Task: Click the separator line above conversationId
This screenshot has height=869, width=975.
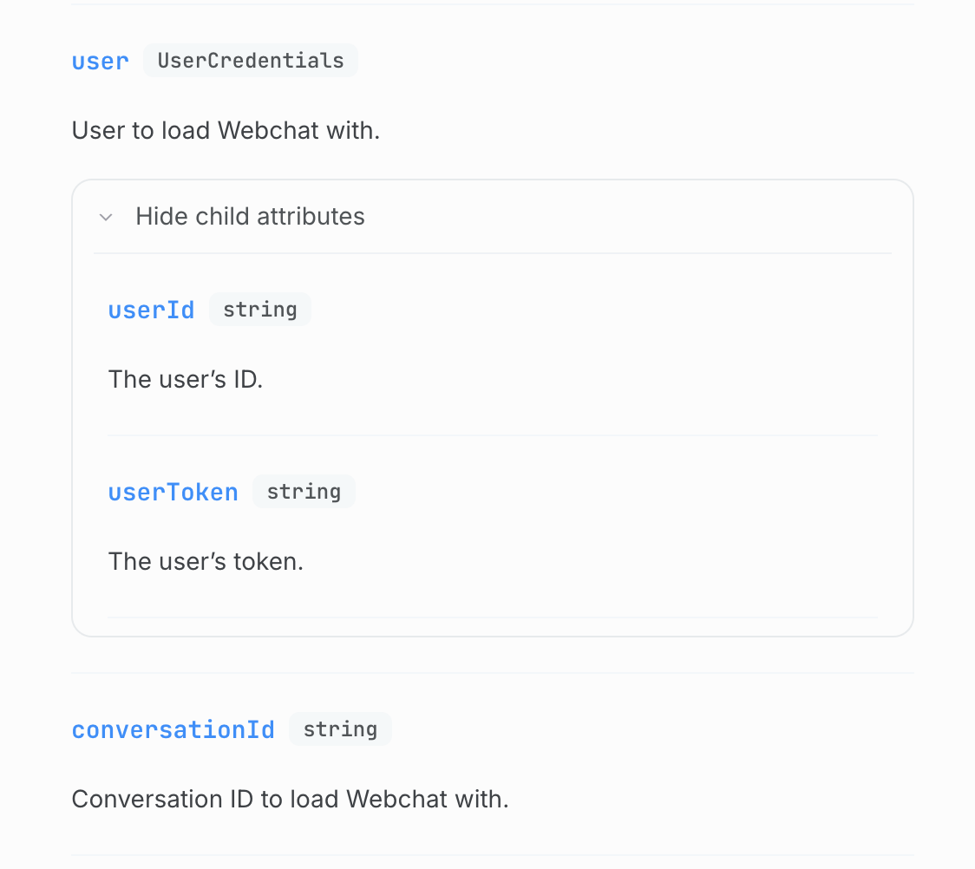Action: coord(492,673)
